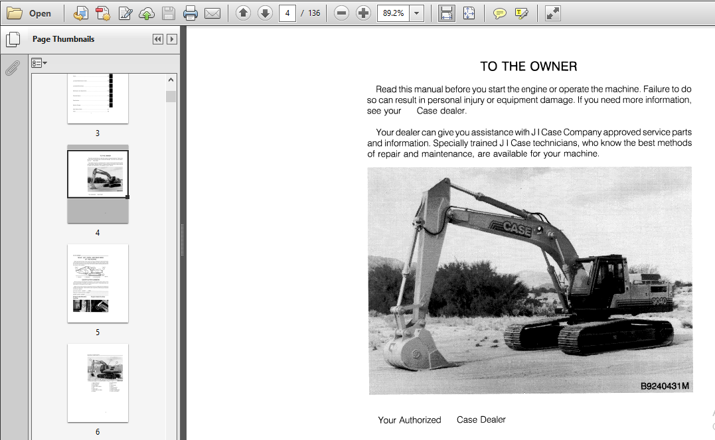715x440 pixels.
Task: Click the TO THE OWNER heading
Action: [528, 66]
